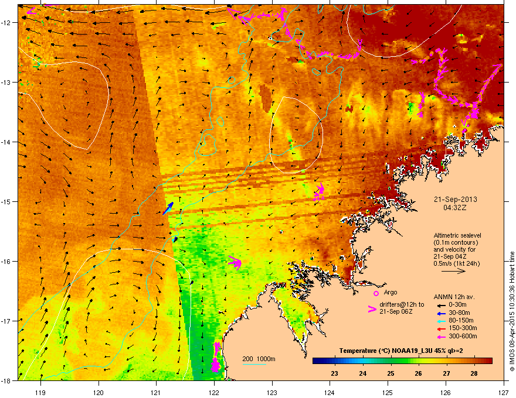Image resolution: width=516 pixels, height=398 pixels.
Task: Click the '21-Sep 06Z' drifter legend text
Action: pyautogui.click(x=396, y=311)
